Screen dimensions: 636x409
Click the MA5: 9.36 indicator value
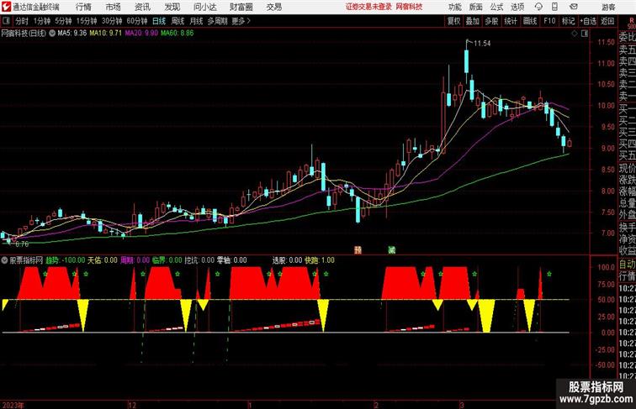click(72, 34)
